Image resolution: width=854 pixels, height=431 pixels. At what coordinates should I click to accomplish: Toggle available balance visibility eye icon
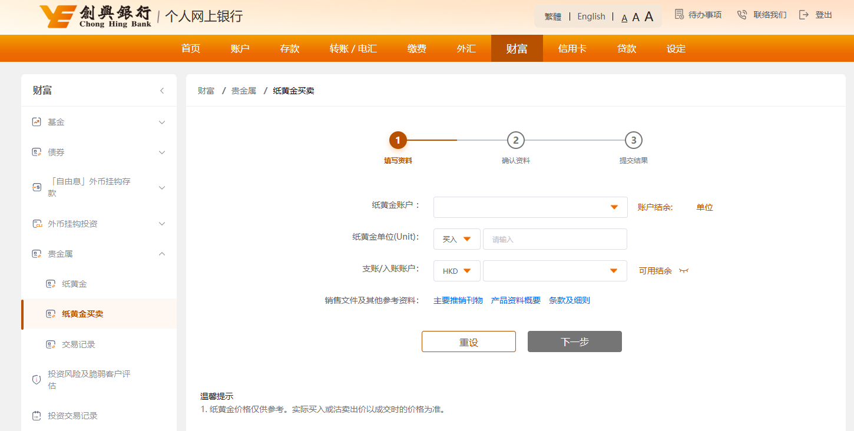[684, 271]
